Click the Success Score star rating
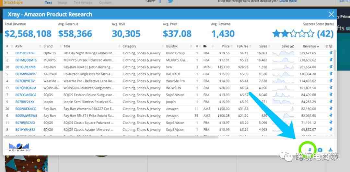The image size is (350, 172). [293, 34]
